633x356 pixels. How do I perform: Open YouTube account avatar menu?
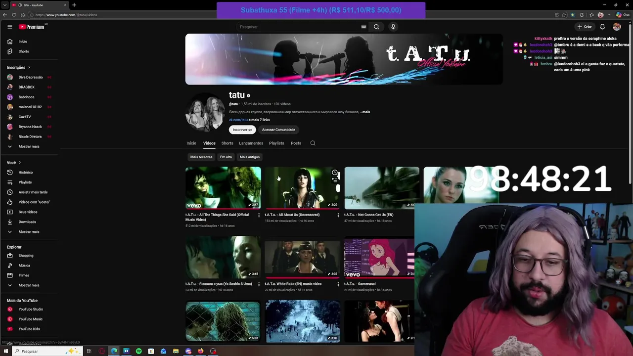[617, 27]
